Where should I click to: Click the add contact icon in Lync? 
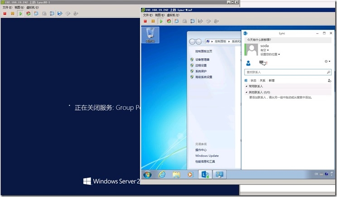(x=329, y=81)
